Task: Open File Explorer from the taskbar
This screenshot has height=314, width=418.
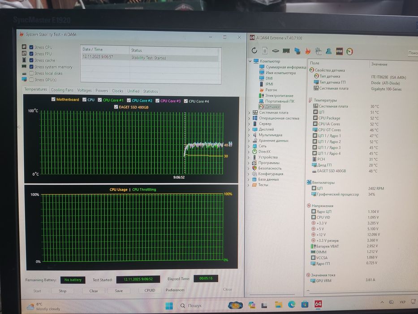Action: [279, 305]
